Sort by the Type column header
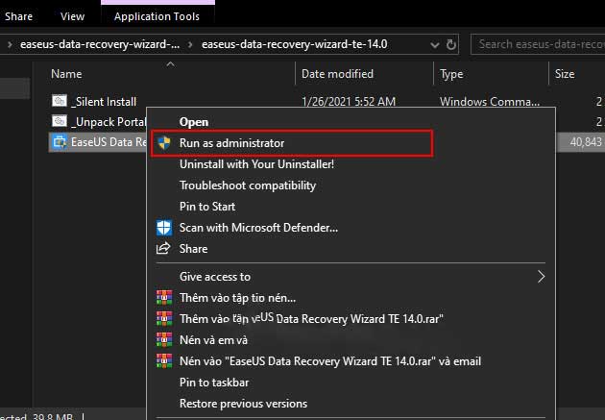Screen dimensions: 605x420 coord(451,74)
